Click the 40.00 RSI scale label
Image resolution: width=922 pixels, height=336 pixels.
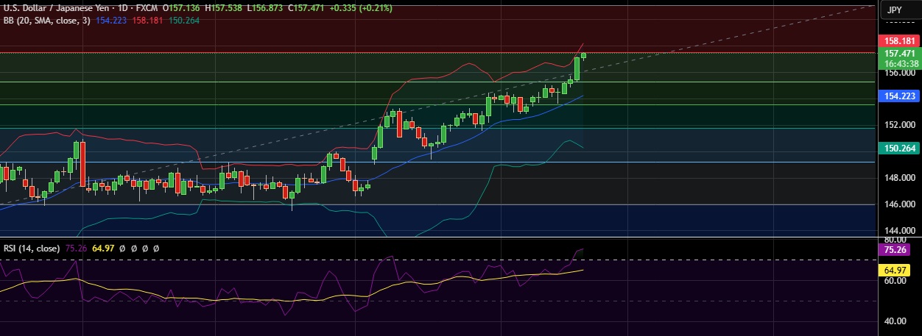(895, 321)
